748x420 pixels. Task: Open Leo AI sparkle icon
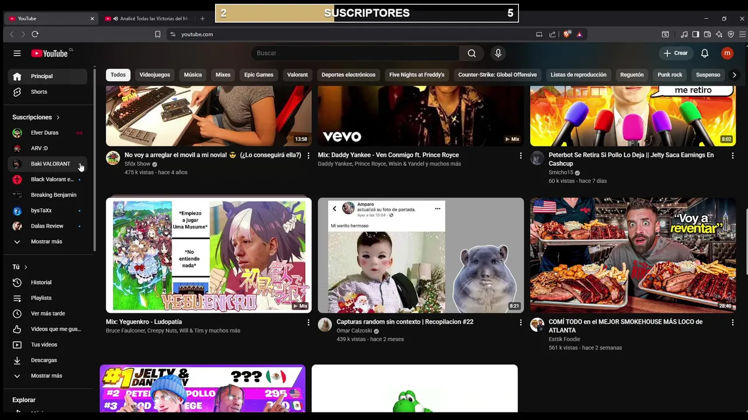pyautogui.click(x=719, y=34)
